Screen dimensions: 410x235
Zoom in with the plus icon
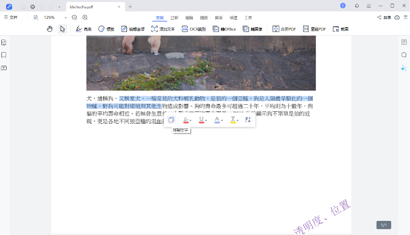tap(85, 17)
